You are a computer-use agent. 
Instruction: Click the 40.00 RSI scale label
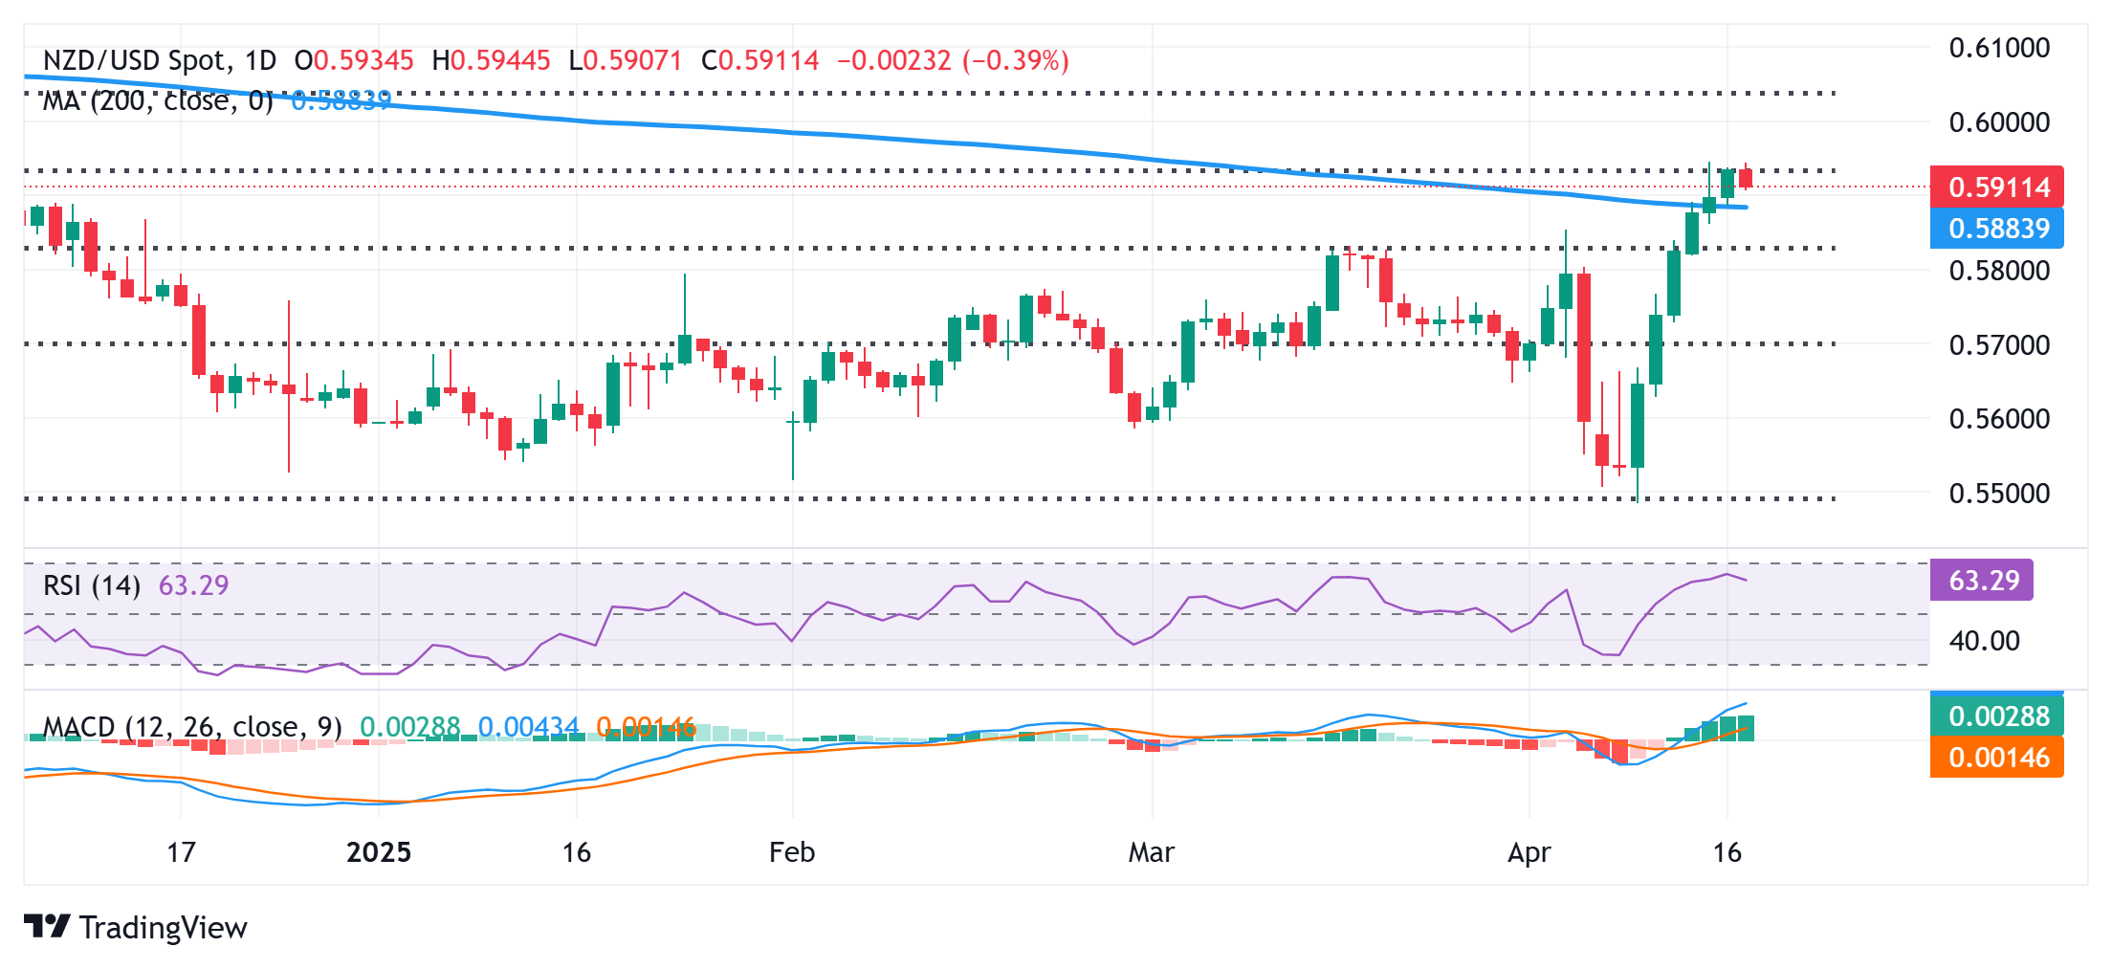pos(1985,641)
